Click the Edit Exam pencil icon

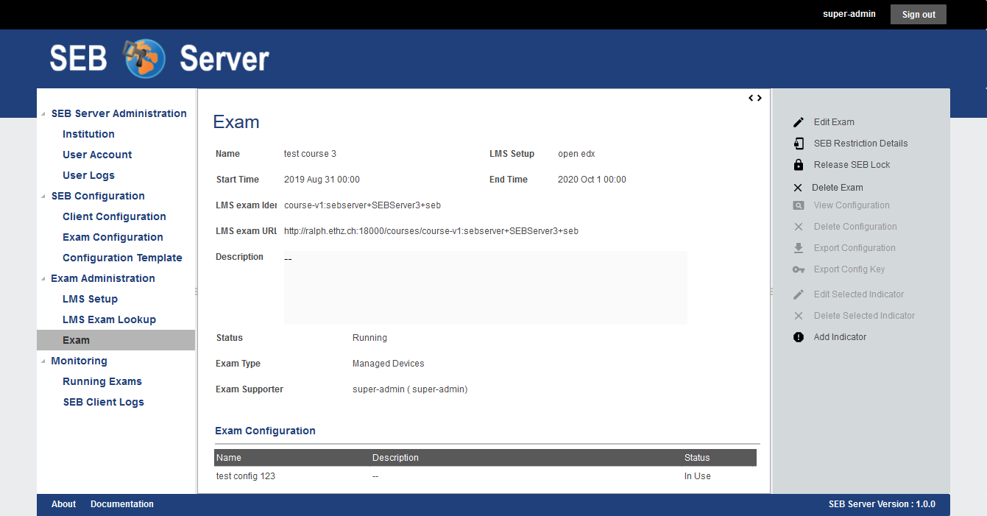point(799,122)
